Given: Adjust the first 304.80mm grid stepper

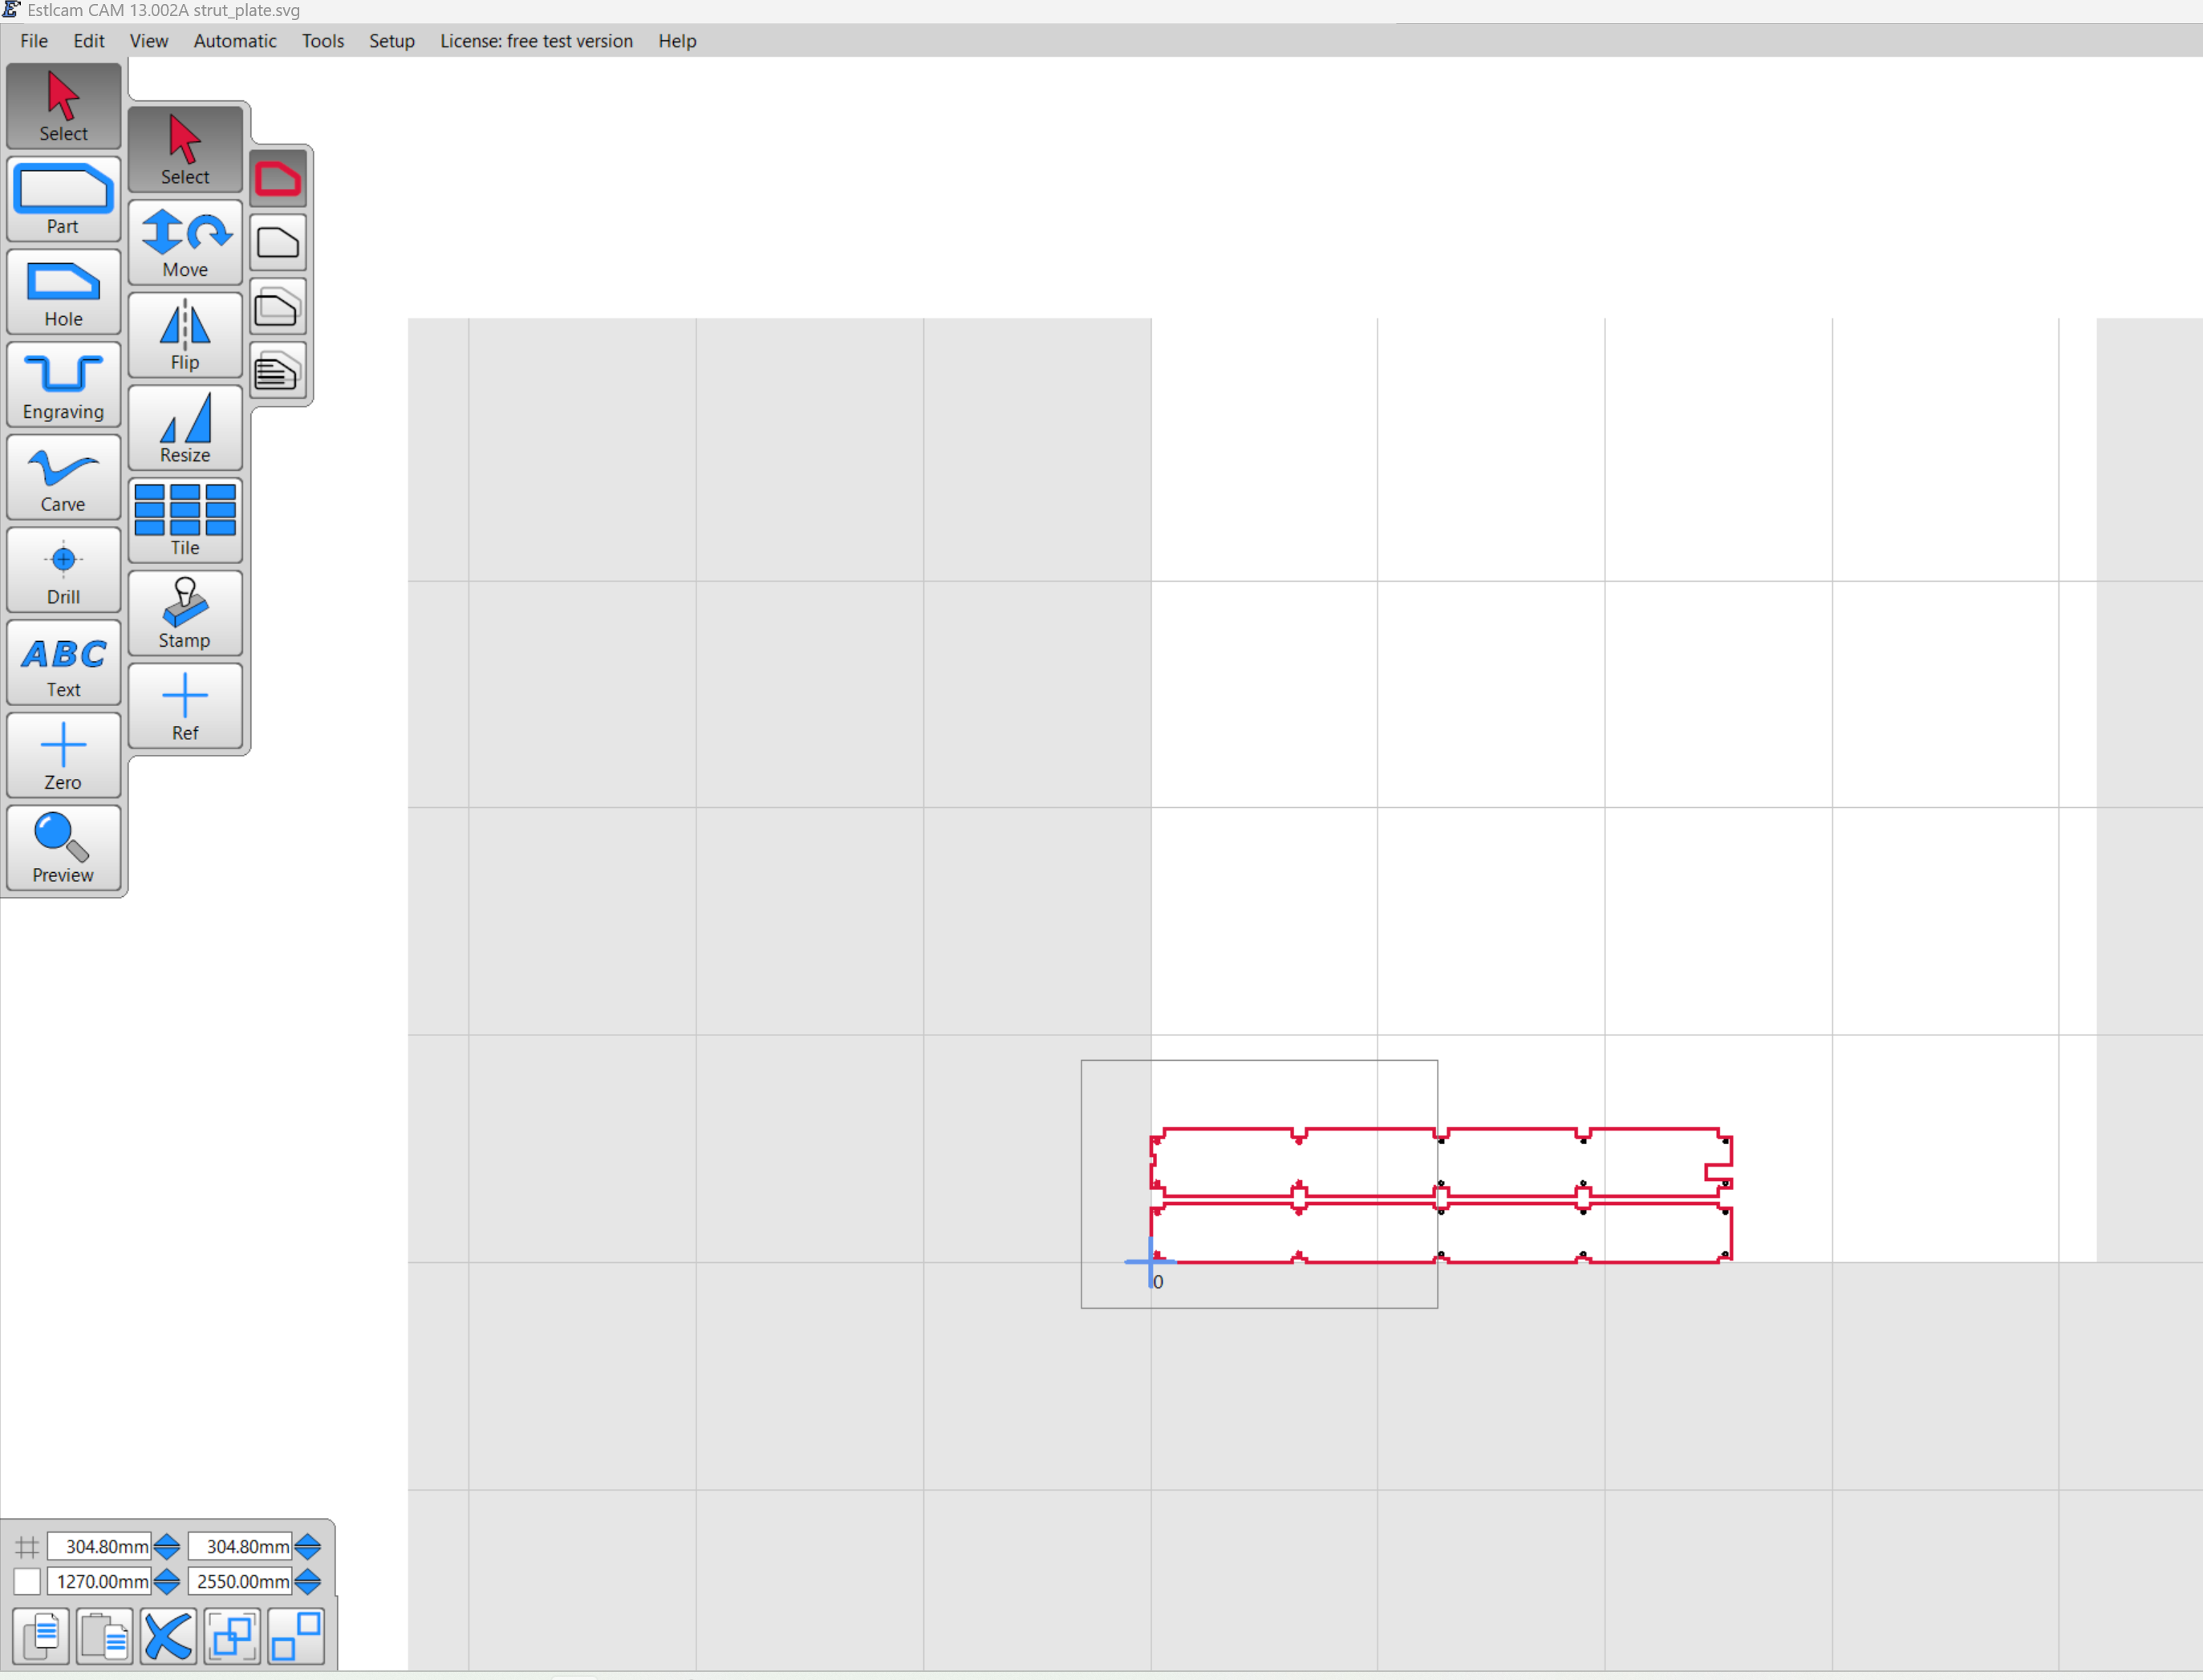Looking at the screenshot, I should [x=167, y=1547].
